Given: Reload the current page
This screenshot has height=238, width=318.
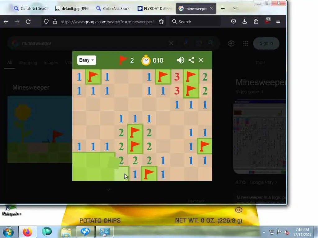Looking at the screenshot, I should click(28, 22).
